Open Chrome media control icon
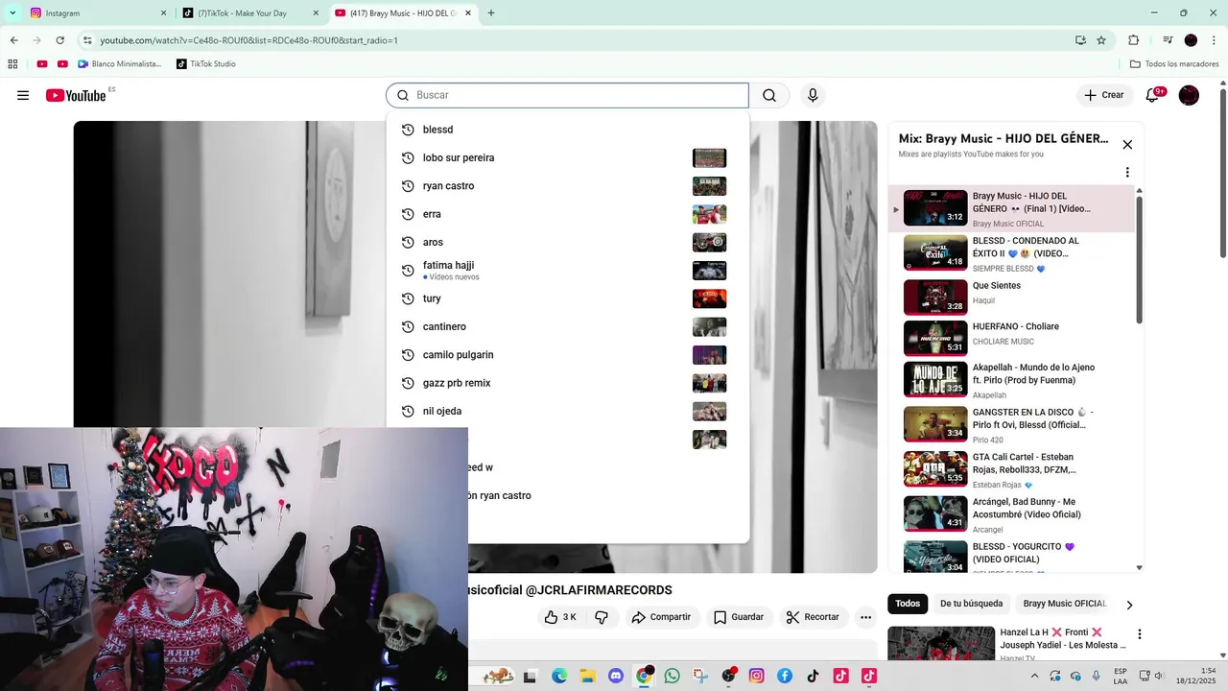Screen dimensions: 1228x691 pyautogui.click(x=1168, y=40)
